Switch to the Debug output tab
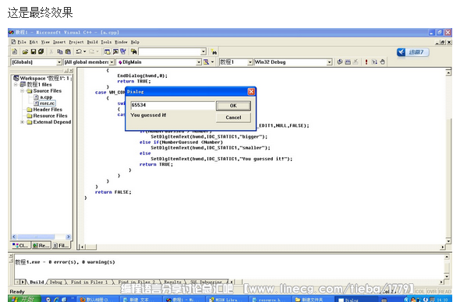This screenshot has height=302, width=453. (x=56, y=282)
